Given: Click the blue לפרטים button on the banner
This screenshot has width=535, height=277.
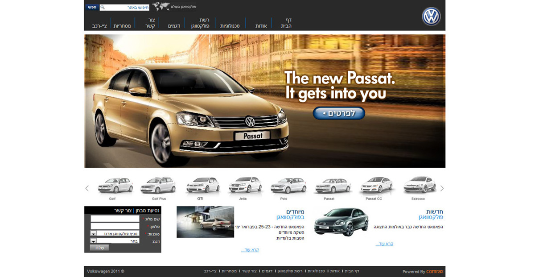Looking at the screenshot, I should (339, 113).
